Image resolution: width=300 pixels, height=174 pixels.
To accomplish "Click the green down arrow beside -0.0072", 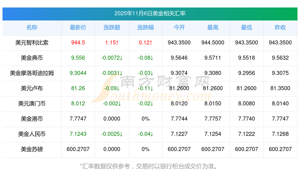I will [x=121, y=58].
